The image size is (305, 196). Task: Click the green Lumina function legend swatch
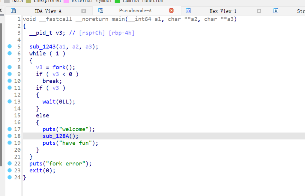click(118, 1)
